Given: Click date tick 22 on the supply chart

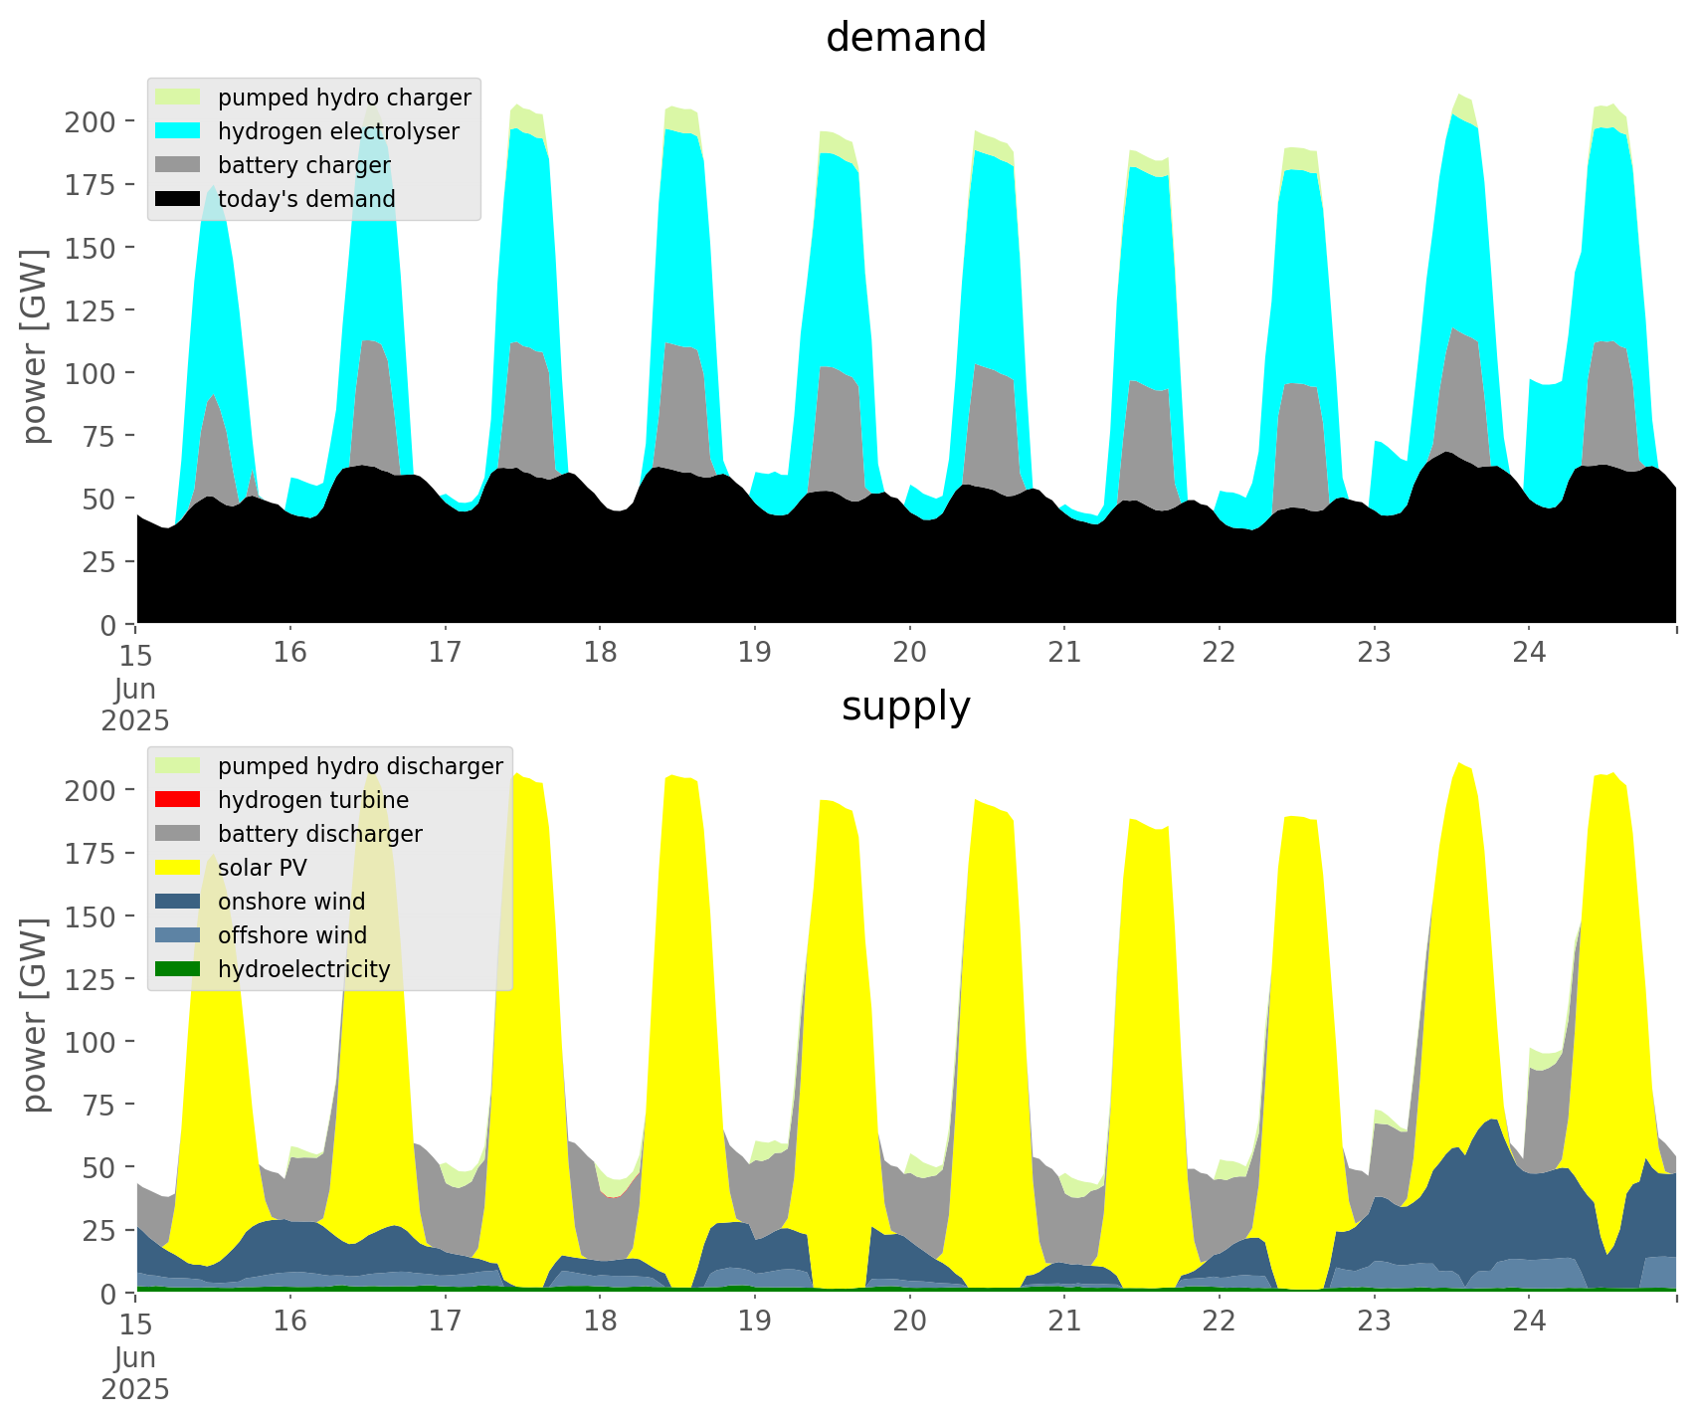Looking at the screenshot, I should click(x=1219, y=1322).
